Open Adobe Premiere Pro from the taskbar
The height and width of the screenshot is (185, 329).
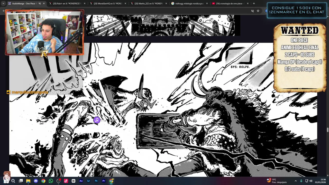(x=104, y=181)
